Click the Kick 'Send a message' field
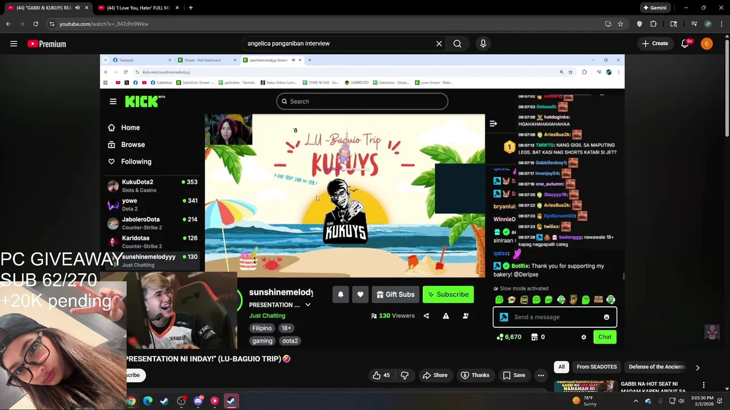The height and width of the screenshot is (410, 730). point(554,317)
